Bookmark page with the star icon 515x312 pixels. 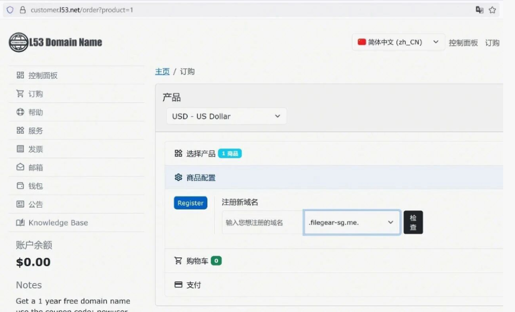tap(492, 10)
